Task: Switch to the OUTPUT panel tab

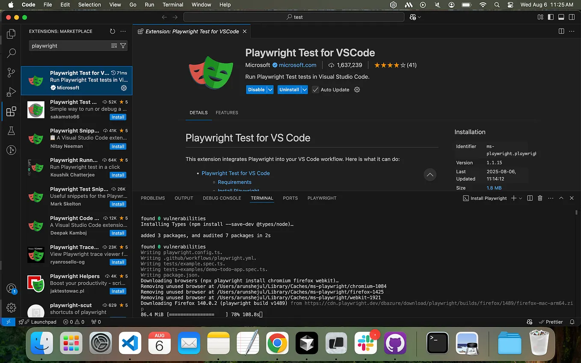Action: [184, 198]
